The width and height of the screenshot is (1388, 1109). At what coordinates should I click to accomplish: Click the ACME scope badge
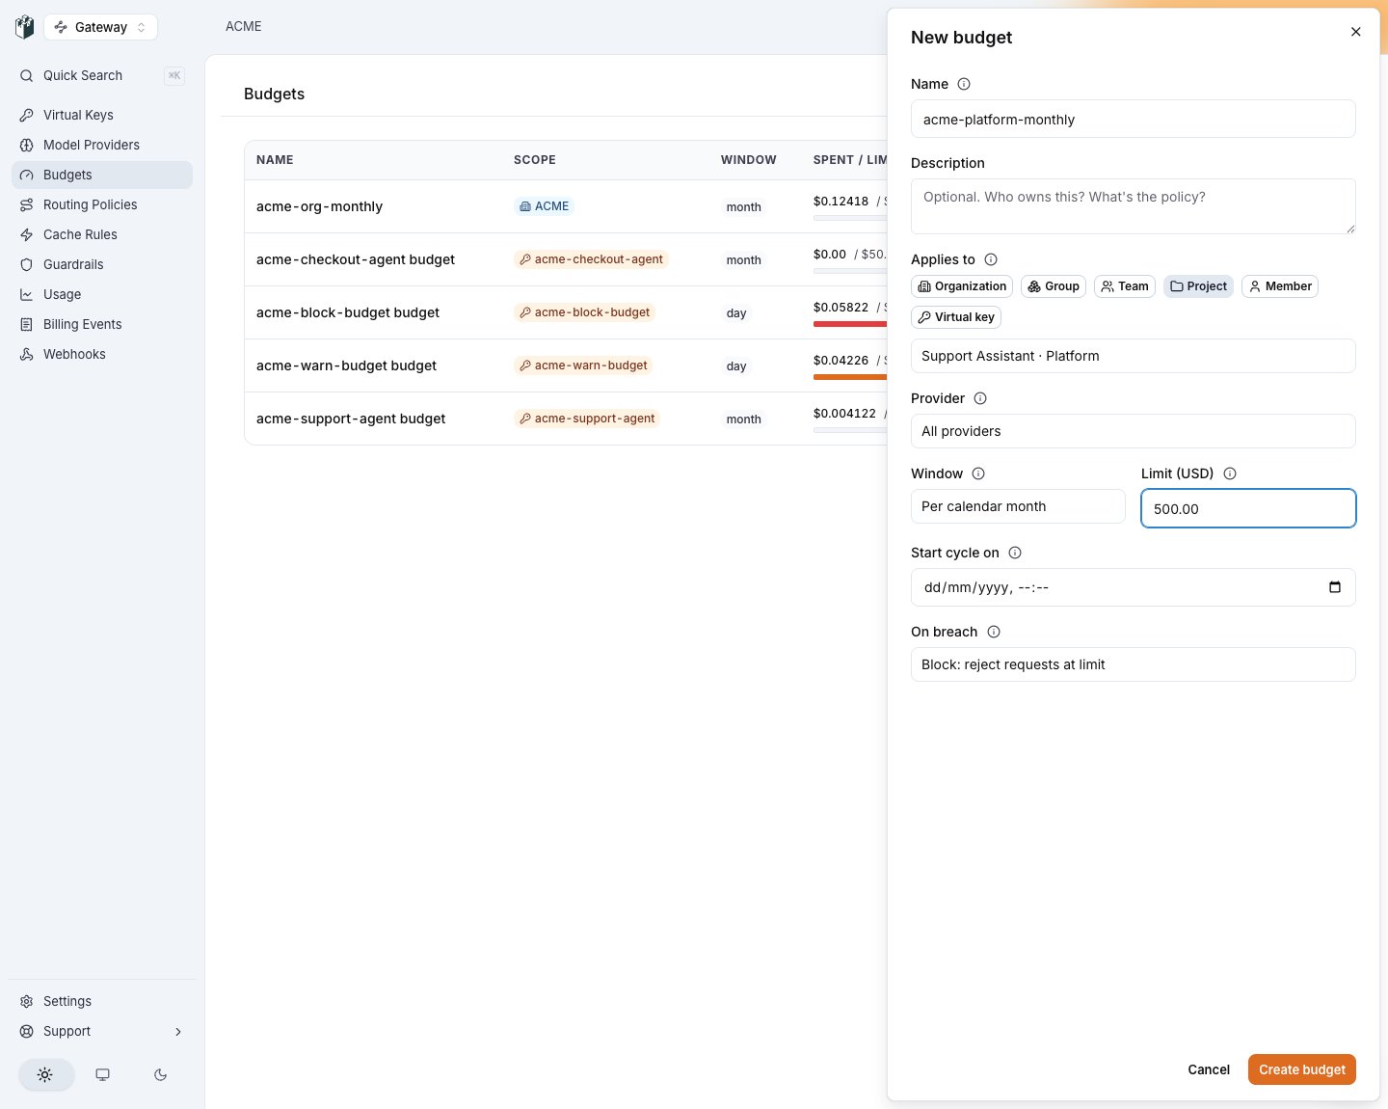coord(544,206)
